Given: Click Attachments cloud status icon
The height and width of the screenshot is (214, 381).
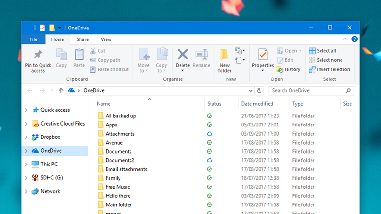Looking at the screenshot, I should tap(210, 134).
